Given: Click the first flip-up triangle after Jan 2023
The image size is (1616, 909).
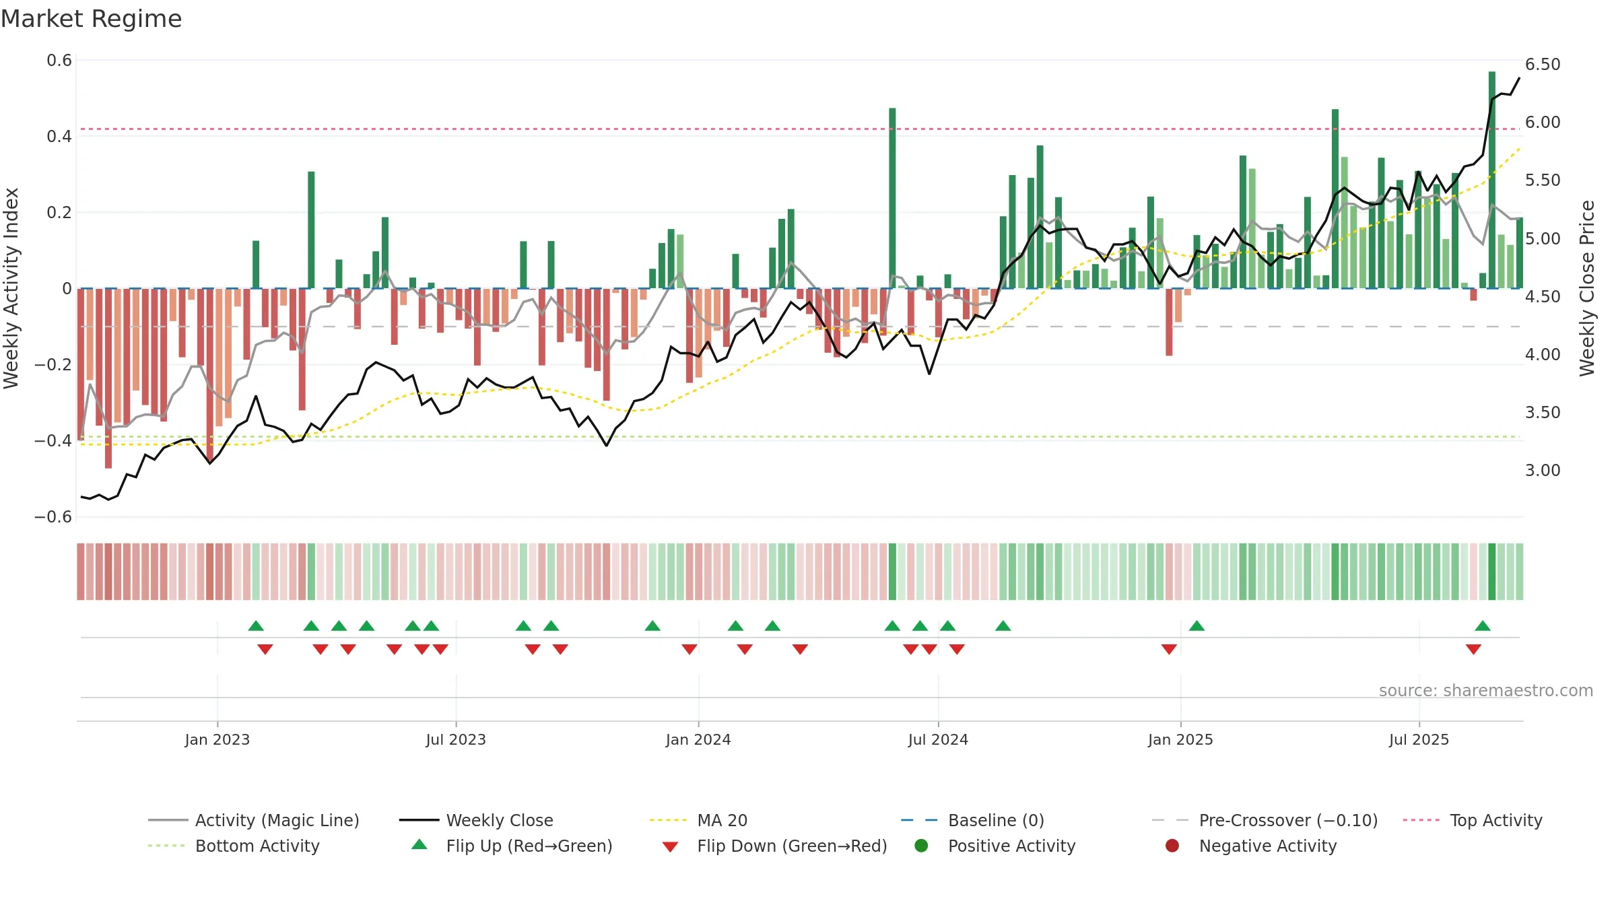Looking at the screenshot, I should [x=256, y=626].
